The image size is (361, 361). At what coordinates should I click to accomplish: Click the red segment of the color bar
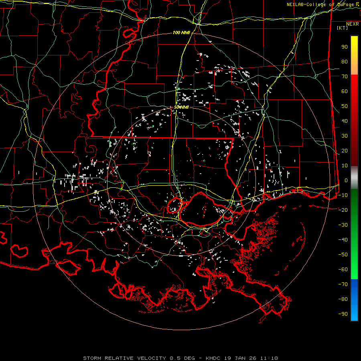click(354, 120)
